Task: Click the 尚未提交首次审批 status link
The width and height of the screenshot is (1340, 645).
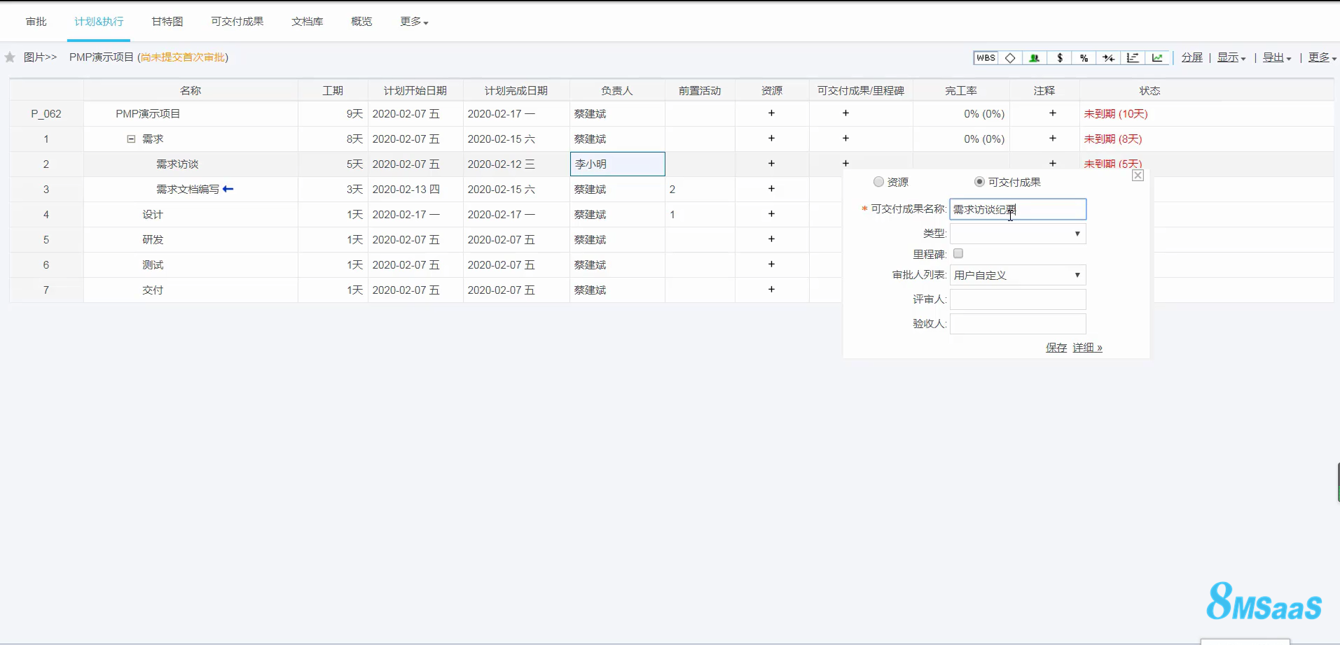Action: tap(183, 57)
